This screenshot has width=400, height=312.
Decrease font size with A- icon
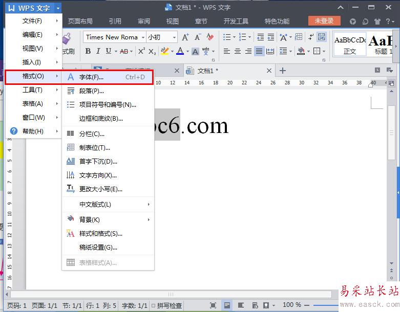(x=198, y=37)
